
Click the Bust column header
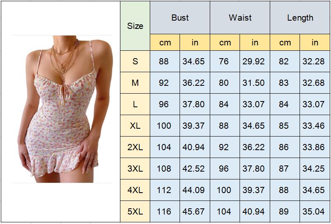pos(180,18)
